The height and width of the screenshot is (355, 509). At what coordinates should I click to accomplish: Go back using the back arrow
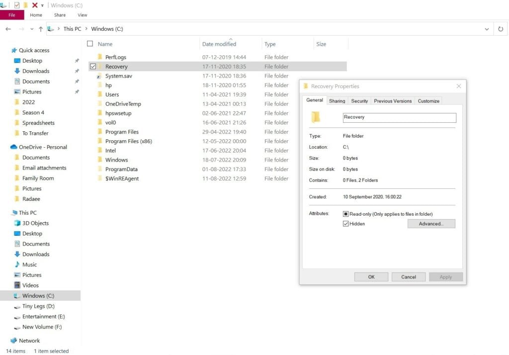(8, 28)
